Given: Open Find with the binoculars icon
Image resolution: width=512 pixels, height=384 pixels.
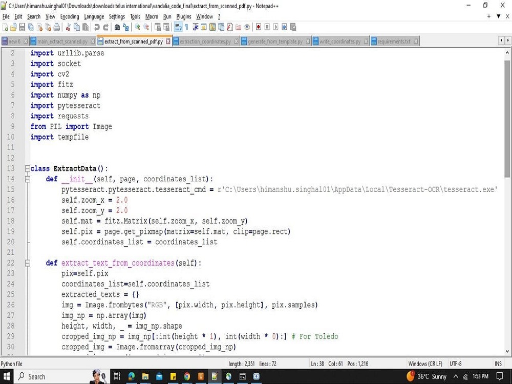Looking at the screenshot, I should [x=117, y=27].
